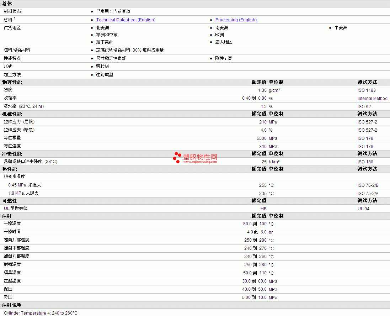Click the 中美洲 region entry
This screenshot has width=390, height=316.
click(341, 28)
